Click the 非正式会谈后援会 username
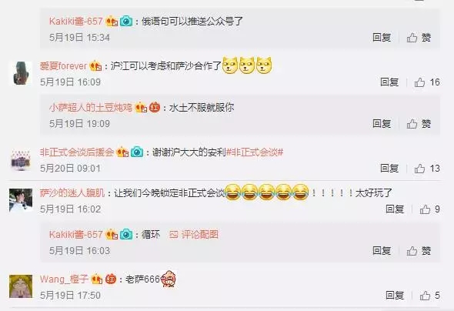The height and width of the screenshot is (311, 454). point(77,152)
